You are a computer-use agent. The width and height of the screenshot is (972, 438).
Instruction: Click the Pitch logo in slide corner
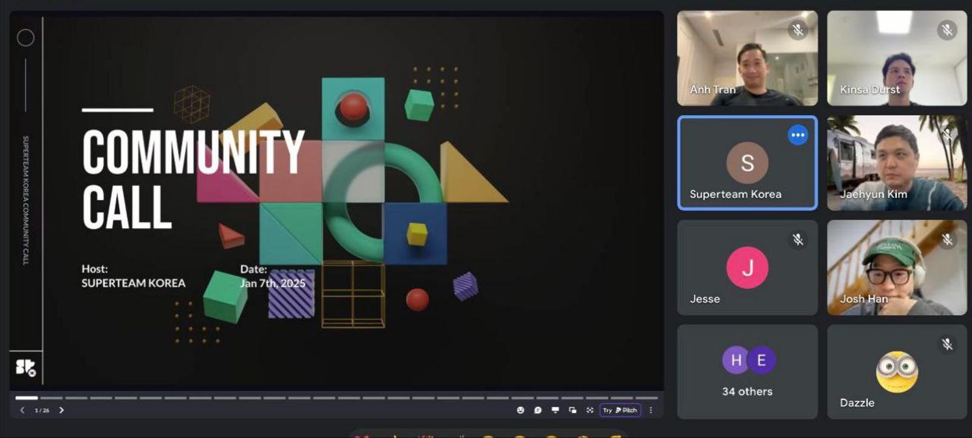click(26, 367)
